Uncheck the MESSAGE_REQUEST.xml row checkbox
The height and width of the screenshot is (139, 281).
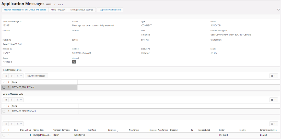(4, 87)
